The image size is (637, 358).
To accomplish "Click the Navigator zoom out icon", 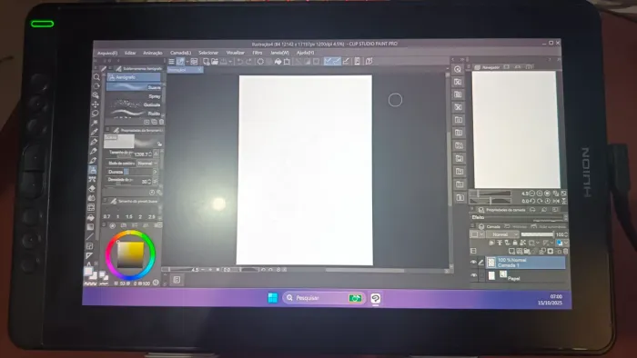I will 531,194.
